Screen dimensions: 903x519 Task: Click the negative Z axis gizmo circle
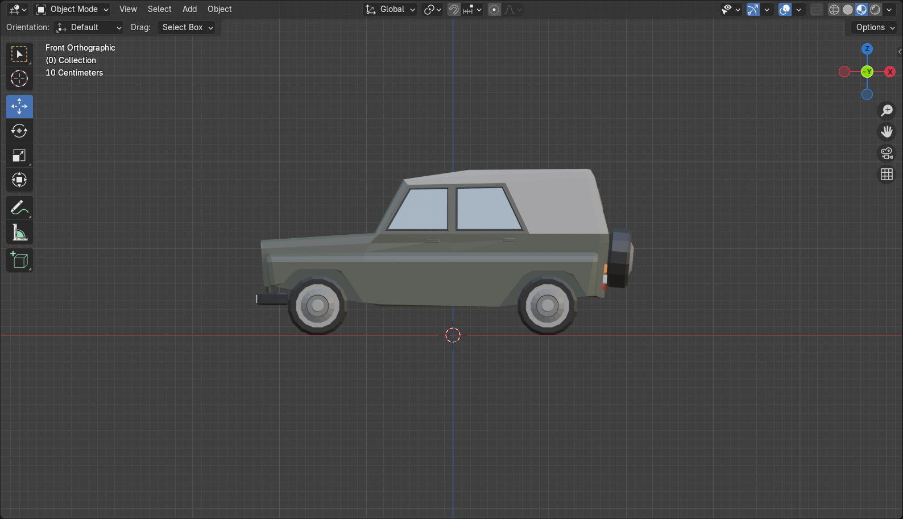point(867,94)
